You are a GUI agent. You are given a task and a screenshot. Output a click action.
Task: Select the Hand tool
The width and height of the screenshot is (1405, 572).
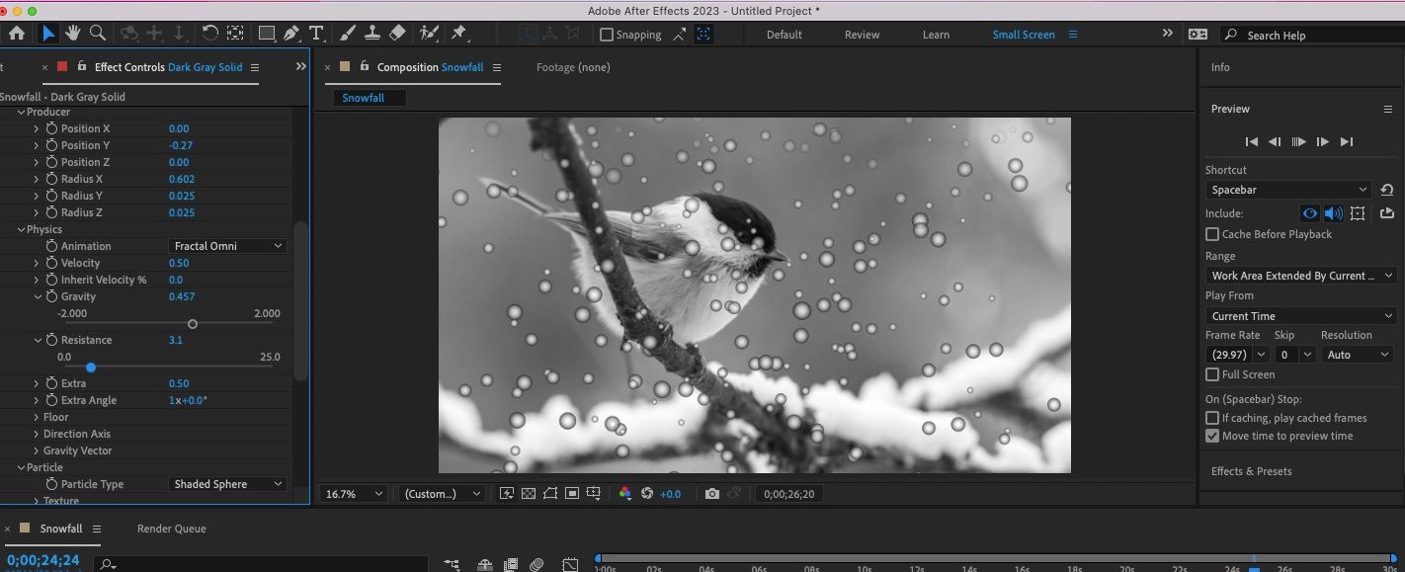73,34
